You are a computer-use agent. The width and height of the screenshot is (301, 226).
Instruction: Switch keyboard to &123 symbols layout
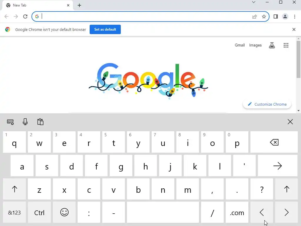[14, 212]
